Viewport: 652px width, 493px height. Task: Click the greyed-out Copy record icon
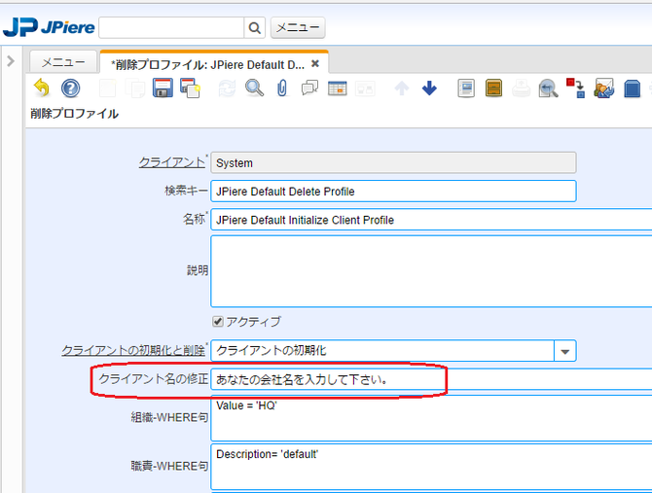pos(135,88)
